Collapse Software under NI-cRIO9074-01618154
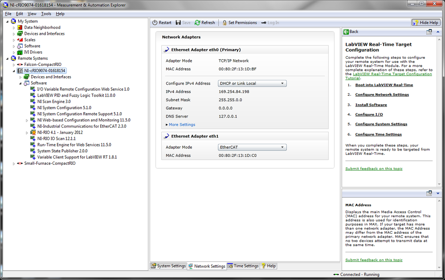 point(20,83)
